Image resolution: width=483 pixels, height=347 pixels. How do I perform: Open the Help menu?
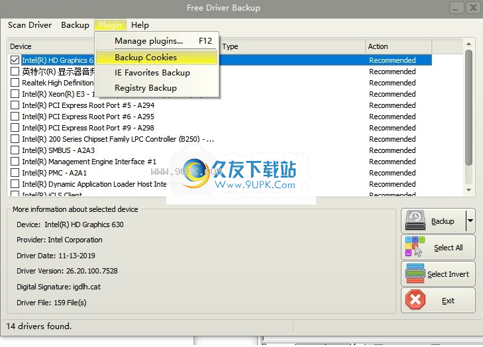coord(140,25)
